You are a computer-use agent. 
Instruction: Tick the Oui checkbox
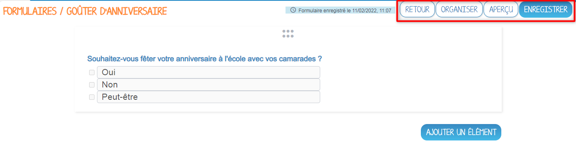point(92,72)
